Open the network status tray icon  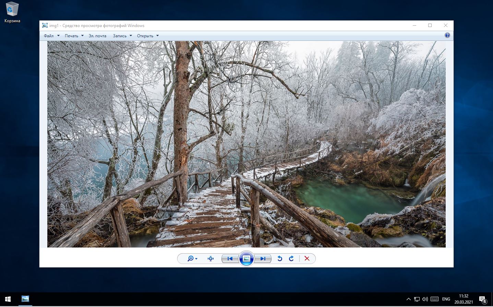click(x=417, y=299)
